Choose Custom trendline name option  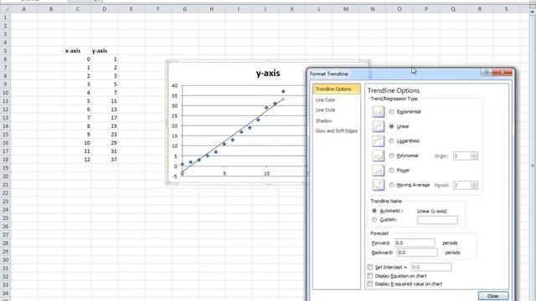click(374, 220)
